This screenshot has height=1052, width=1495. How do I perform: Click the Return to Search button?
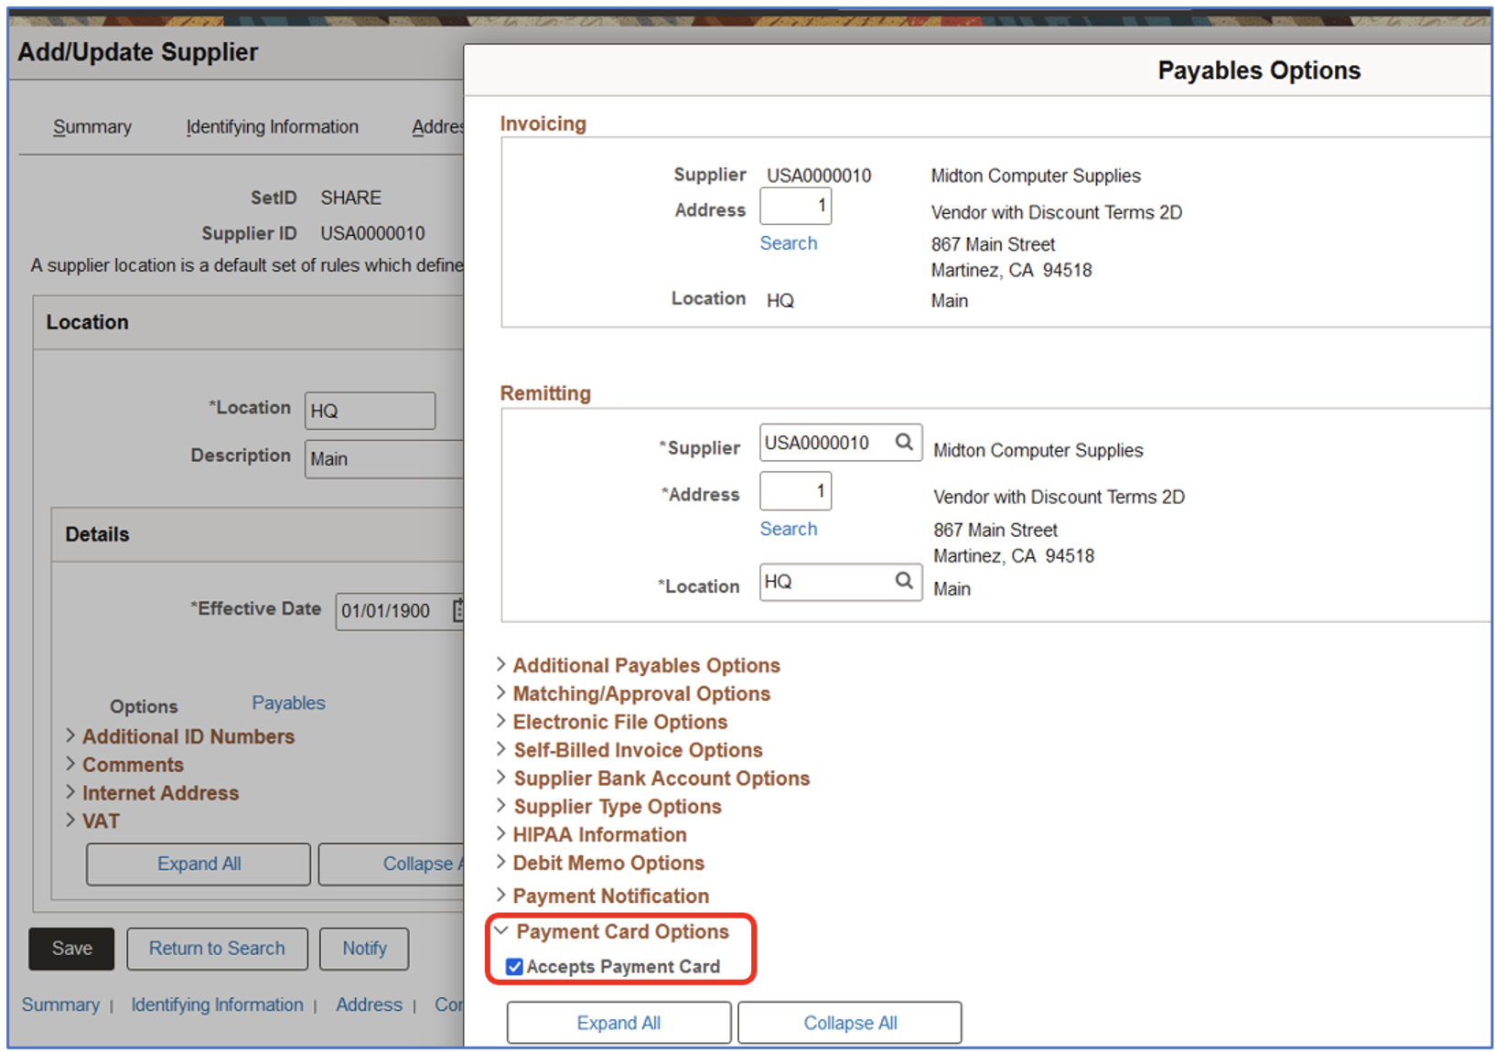pyautogui.click(x=217, y=949)
